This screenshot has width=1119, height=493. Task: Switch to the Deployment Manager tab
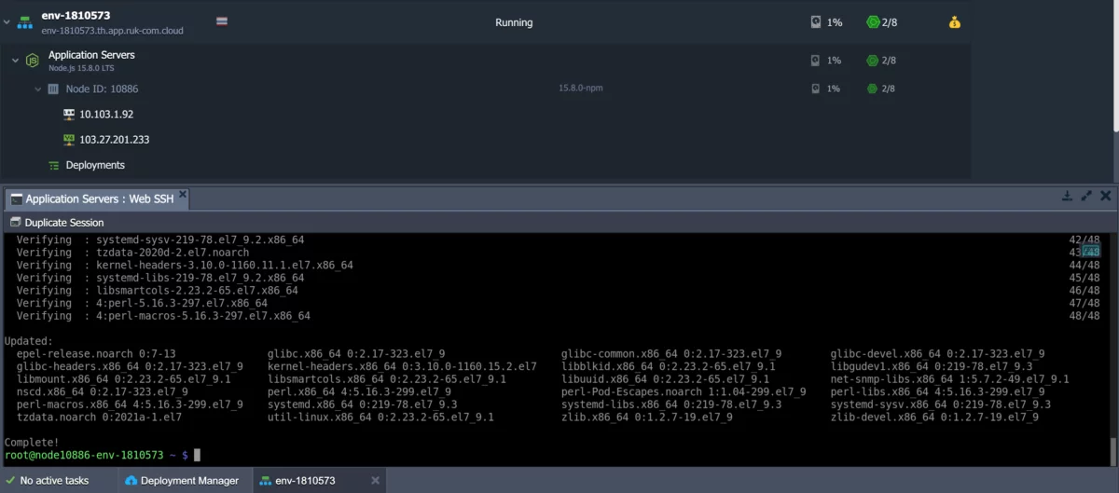click(181, 481)
